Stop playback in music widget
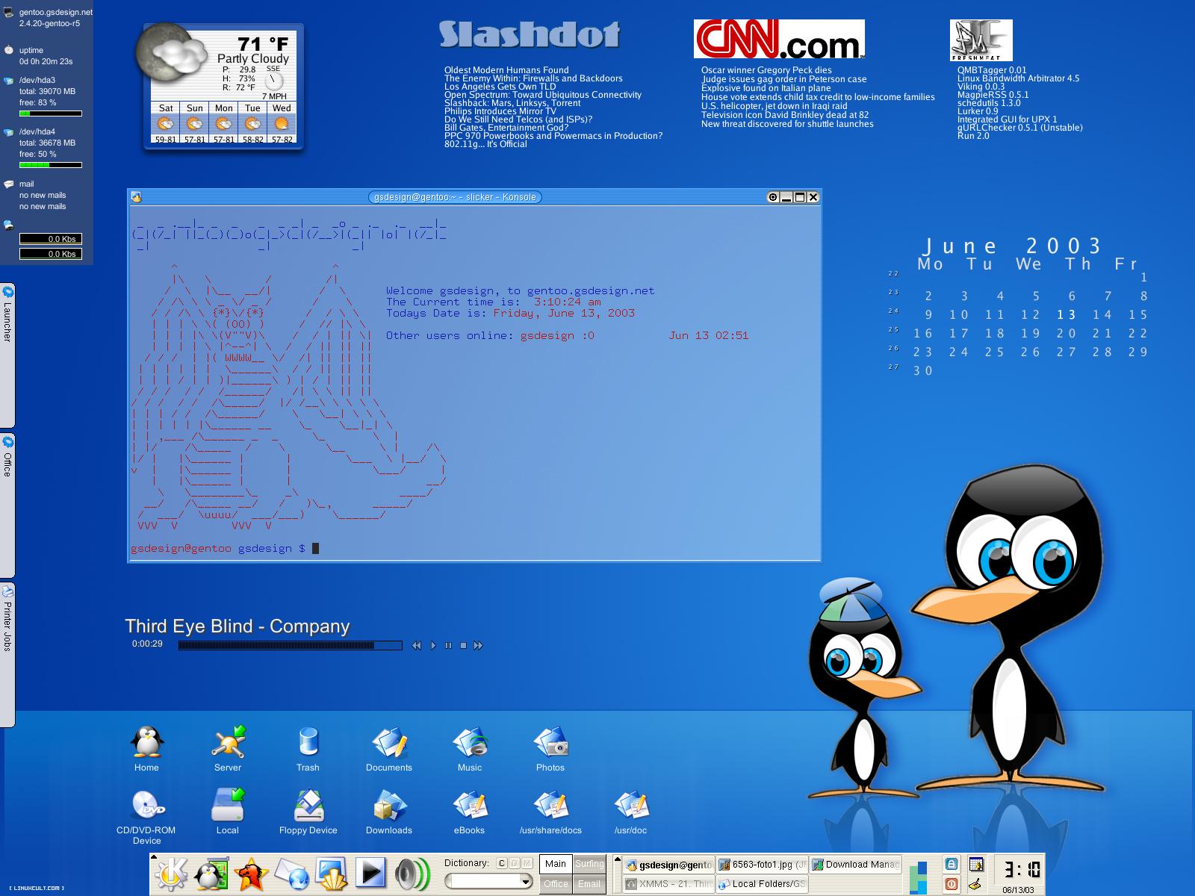This screenshot has width=1195, height=896. 463,645
